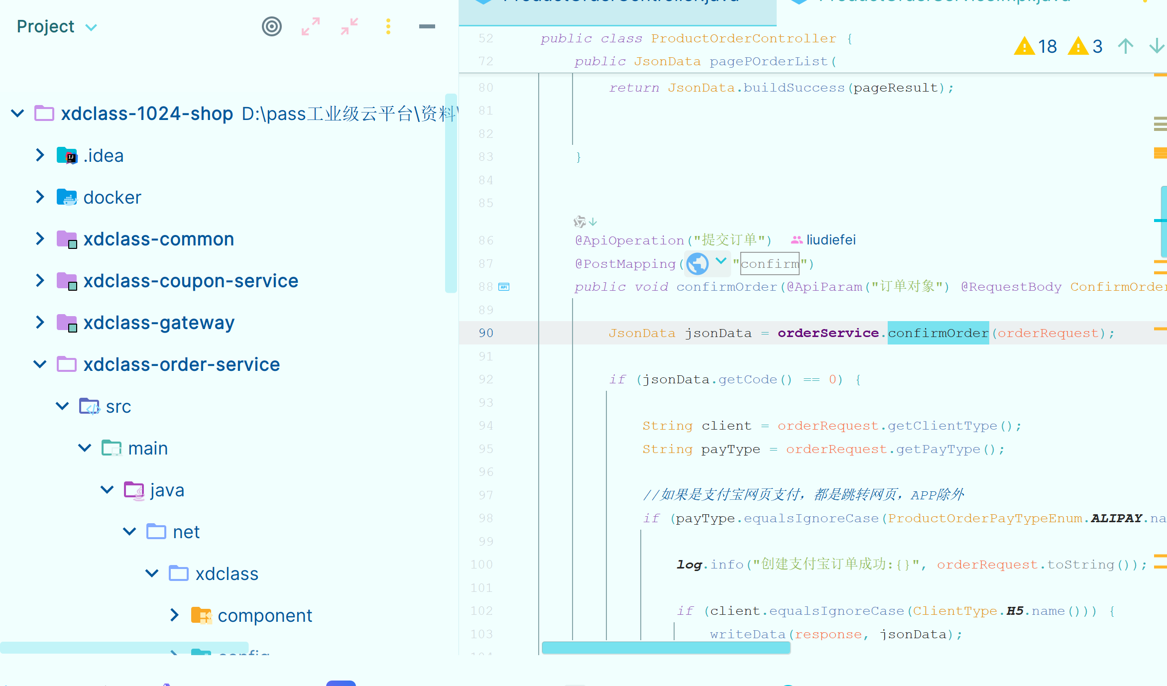Screen dimensions: 1167x686
Task: Click the component package icon
Action: [x=202, y=616]
